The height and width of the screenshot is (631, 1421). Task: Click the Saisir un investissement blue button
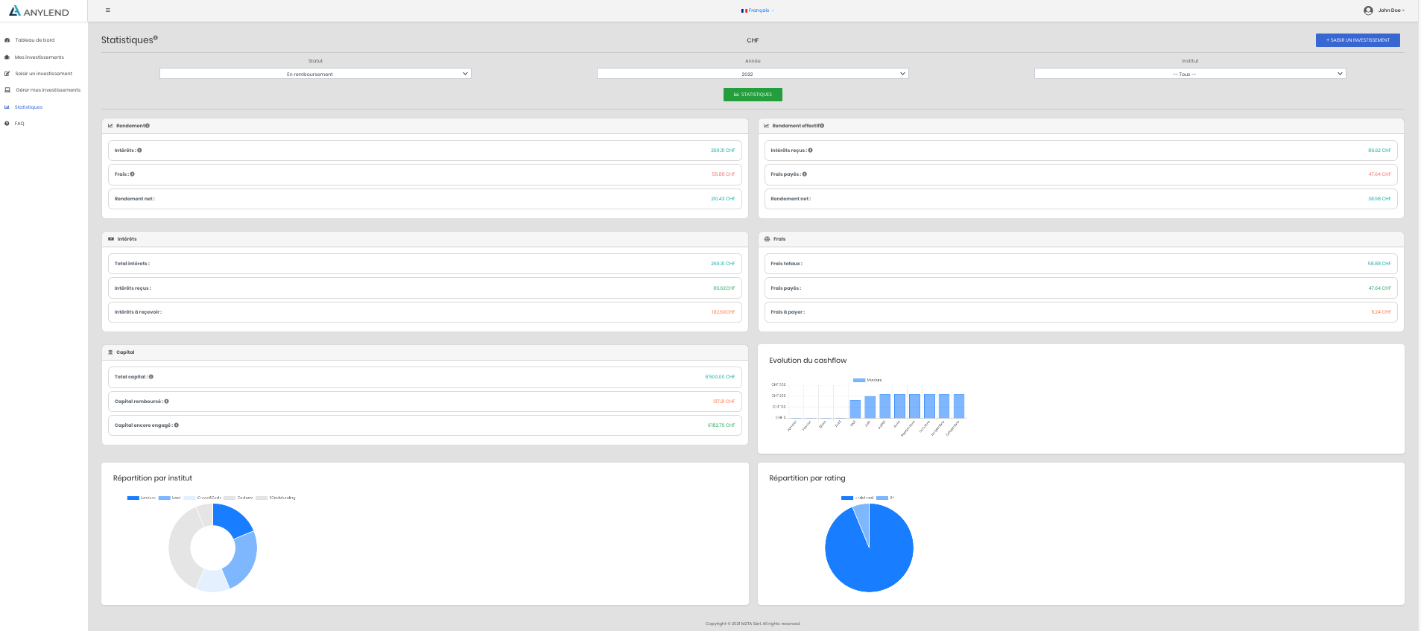[1358, 40]
